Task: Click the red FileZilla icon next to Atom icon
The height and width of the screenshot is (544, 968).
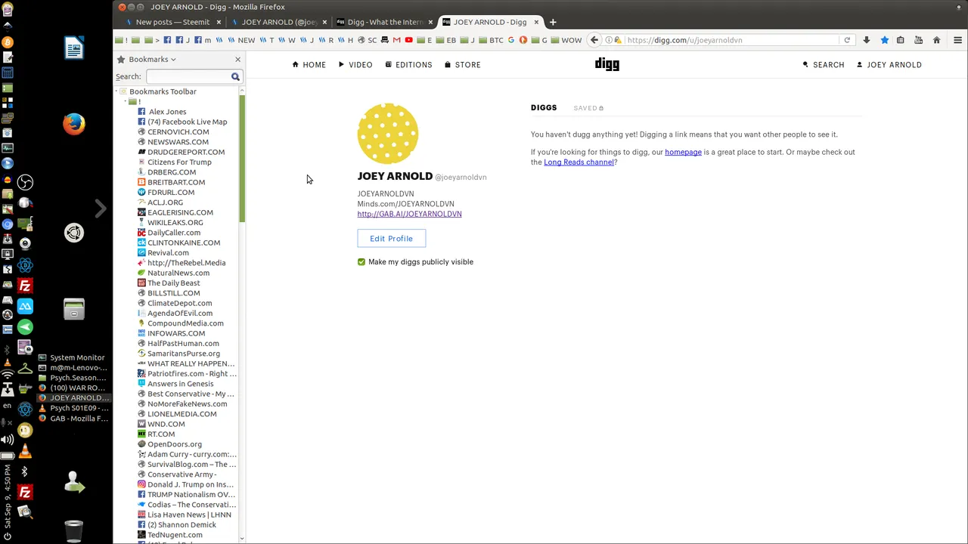Action: click(25, 286)
